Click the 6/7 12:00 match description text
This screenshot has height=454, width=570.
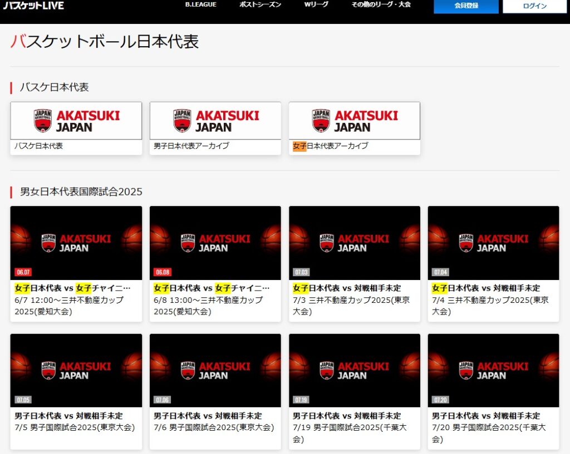pyautogui.click(x=69, y=306)
